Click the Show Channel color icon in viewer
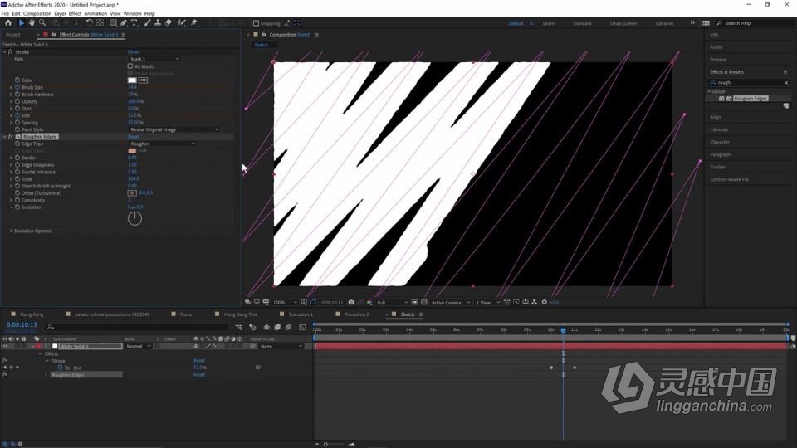The width and height of the screenshot is (797, 448). (369, 302)
